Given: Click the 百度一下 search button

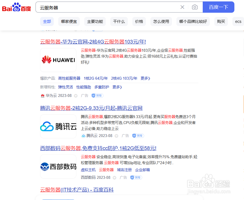Looking at the screenshot, I should [x=218, y=7].
